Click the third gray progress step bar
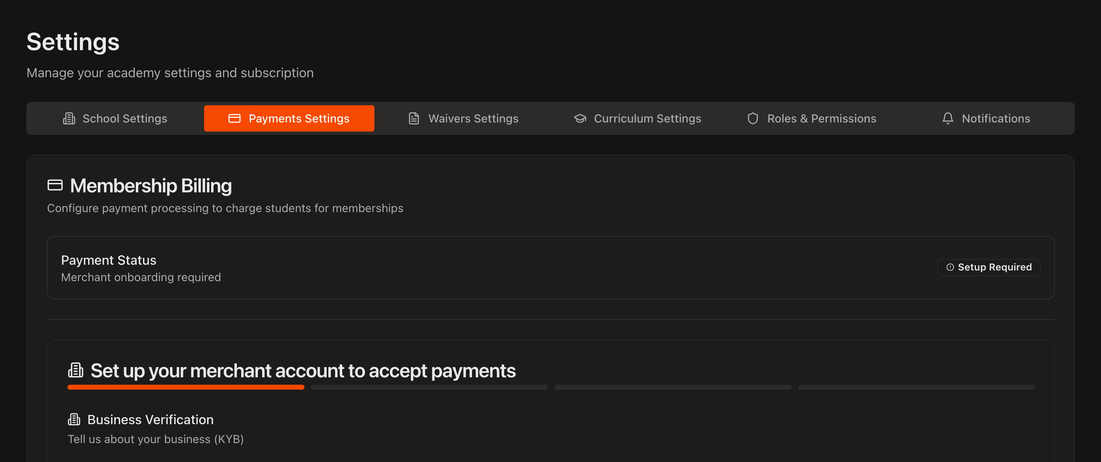This screenshot has width=1101, height=462. coord(673,387)
